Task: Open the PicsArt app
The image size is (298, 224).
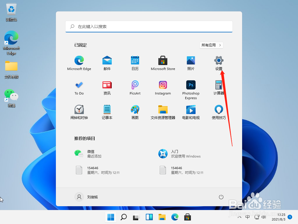Action: 135,87
